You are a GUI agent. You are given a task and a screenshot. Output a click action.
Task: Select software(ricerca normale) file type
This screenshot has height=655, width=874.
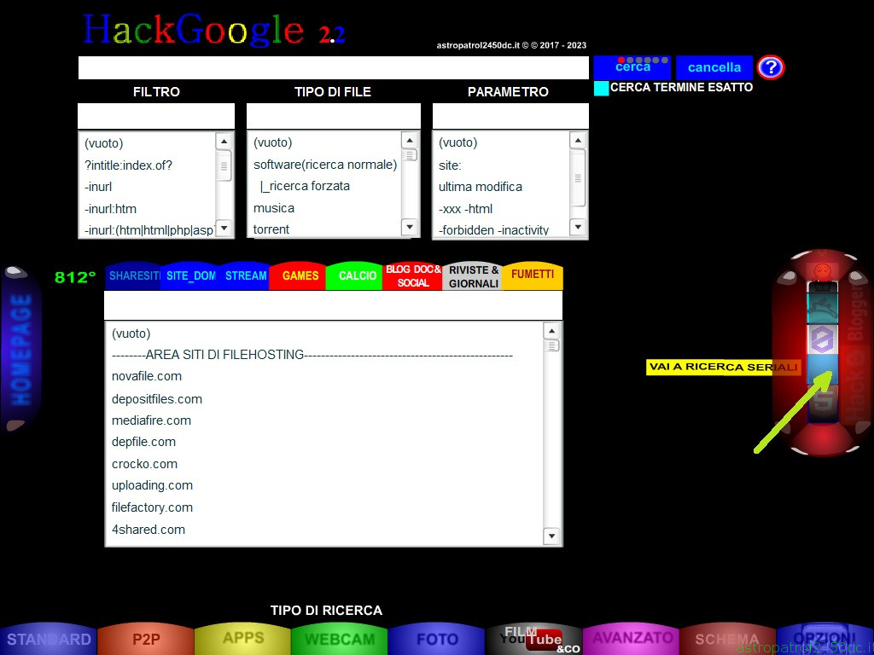pyautogui.click(x=325, y=165)
